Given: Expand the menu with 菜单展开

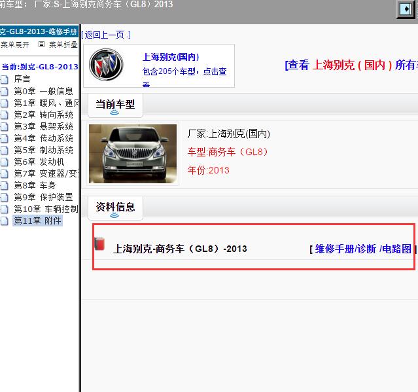Looking at the screenshot, I should [15, 45].
